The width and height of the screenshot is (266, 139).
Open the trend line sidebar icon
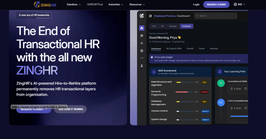(x=142, y=58)
